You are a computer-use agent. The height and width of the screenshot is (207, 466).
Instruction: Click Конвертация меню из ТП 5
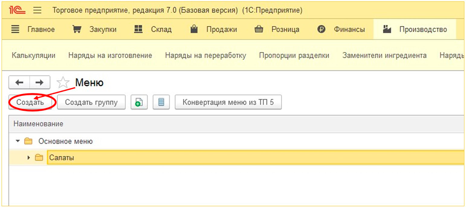click(228, 102)
